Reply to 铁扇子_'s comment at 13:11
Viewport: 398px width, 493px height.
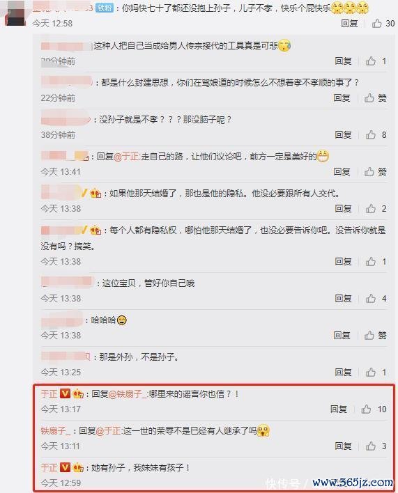(x=343, y=446)
